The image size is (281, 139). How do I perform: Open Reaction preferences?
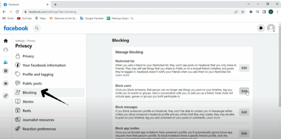click(x=49, y=129)
